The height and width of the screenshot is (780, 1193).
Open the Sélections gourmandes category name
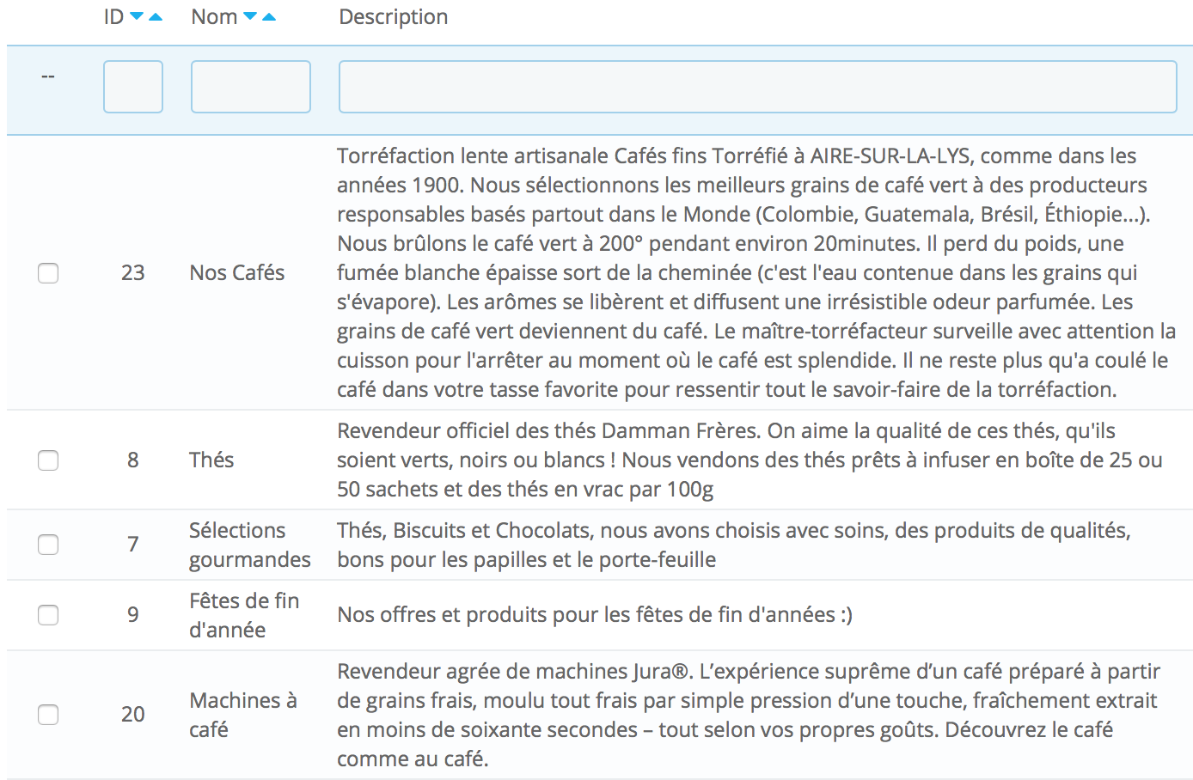pyautogui.click(x=250, y=545)
